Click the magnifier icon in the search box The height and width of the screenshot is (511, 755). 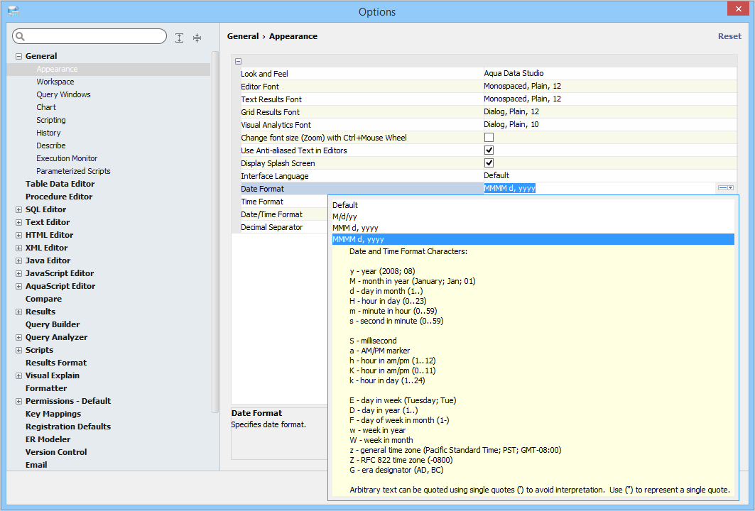(20, 37)
